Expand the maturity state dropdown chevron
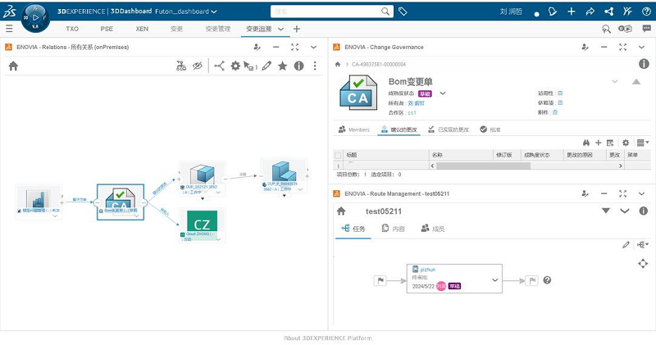This screenshot has height=345, width=656. (x=443, y=93)
